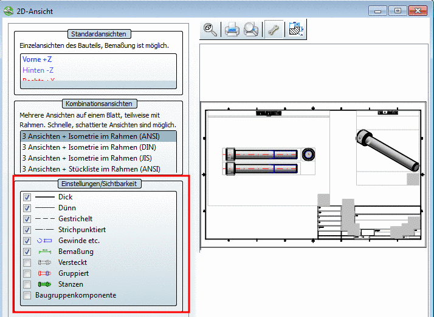Toggle the Strichpunktiert checkbox
Image resolution: width=434 pixels, height=317 pixels.
pos(27,230)
